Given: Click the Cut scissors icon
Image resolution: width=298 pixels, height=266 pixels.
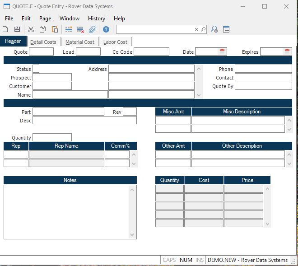Looking at the screenshot, I should click(x=31, y=29).
